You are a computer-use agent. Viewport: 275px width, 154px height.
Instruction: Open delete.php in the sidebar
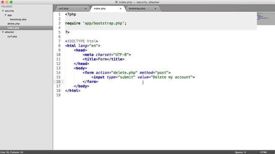[x=13, y=24]
